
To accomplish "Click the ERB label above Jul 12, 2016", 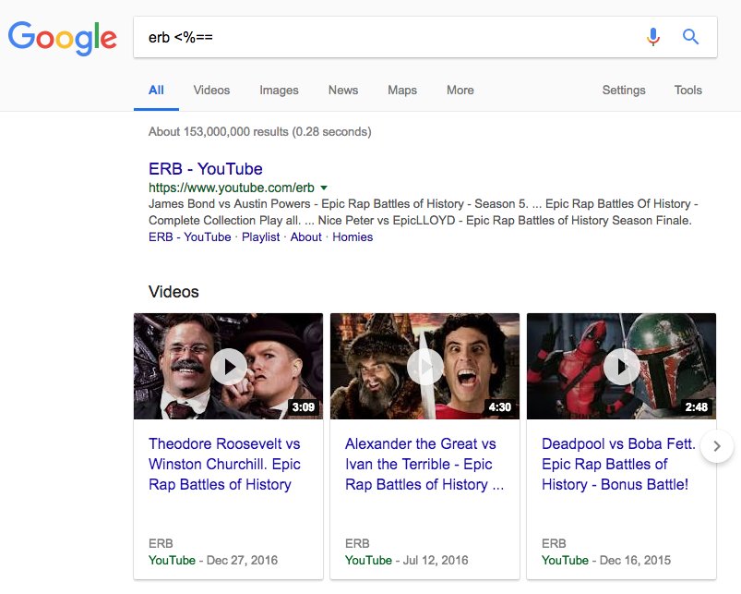I will coord(357,543).
